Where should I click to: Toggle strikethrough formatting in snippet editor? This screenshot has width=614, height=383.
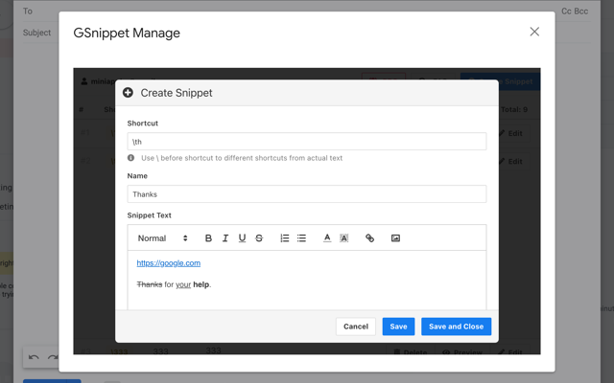(x=259, y=238)
